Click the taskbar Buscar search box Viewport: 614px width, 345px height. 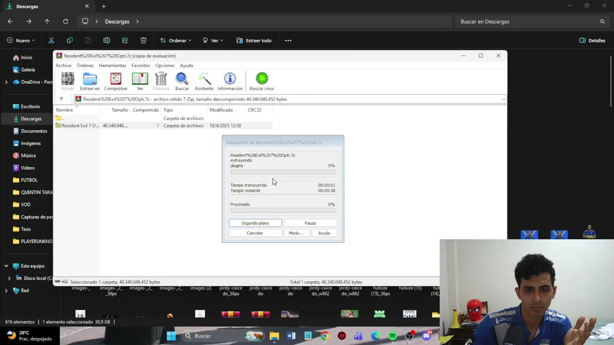coord(223,336)
